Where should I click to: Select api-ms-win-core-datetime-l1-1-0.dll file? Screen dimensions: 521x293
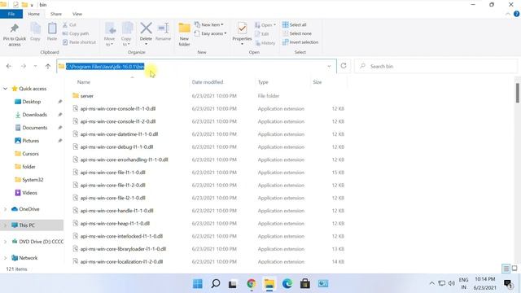coord(119,134)
